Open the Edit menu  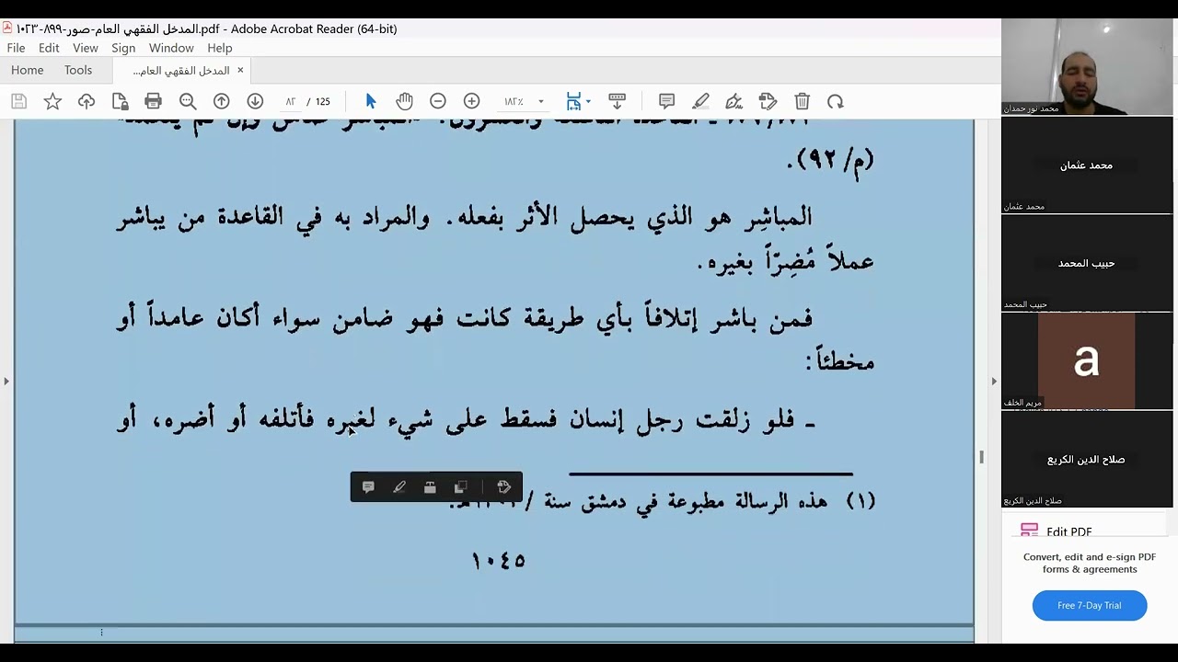[x=49, y=48]
